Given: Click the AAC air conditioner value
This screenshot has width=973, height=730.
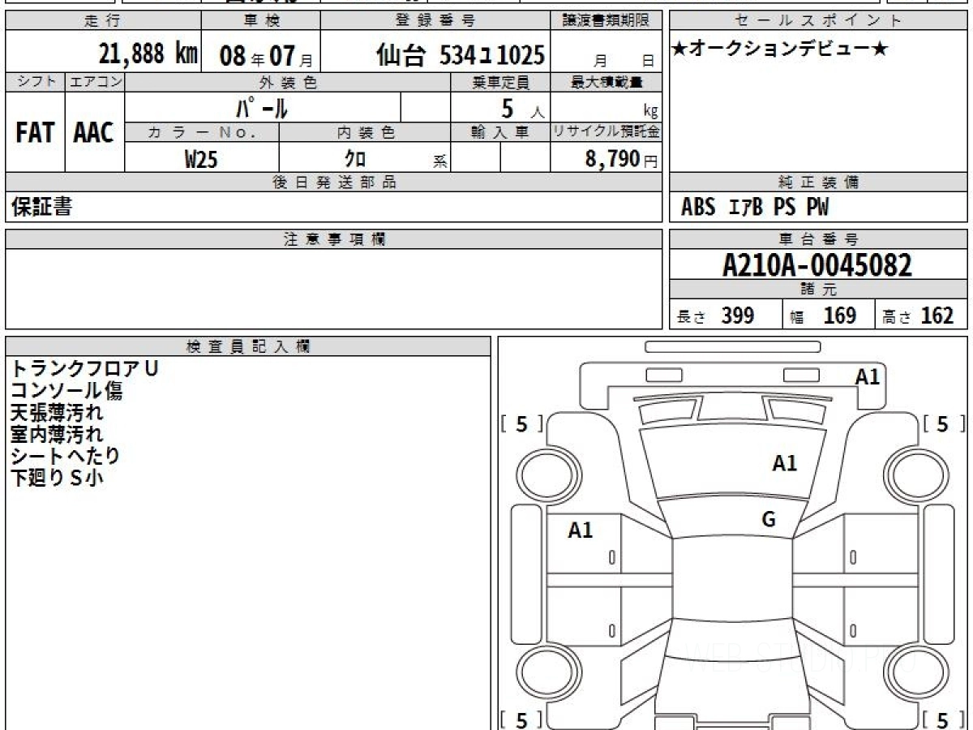Looking at the screenshot, I should (94, 133).
